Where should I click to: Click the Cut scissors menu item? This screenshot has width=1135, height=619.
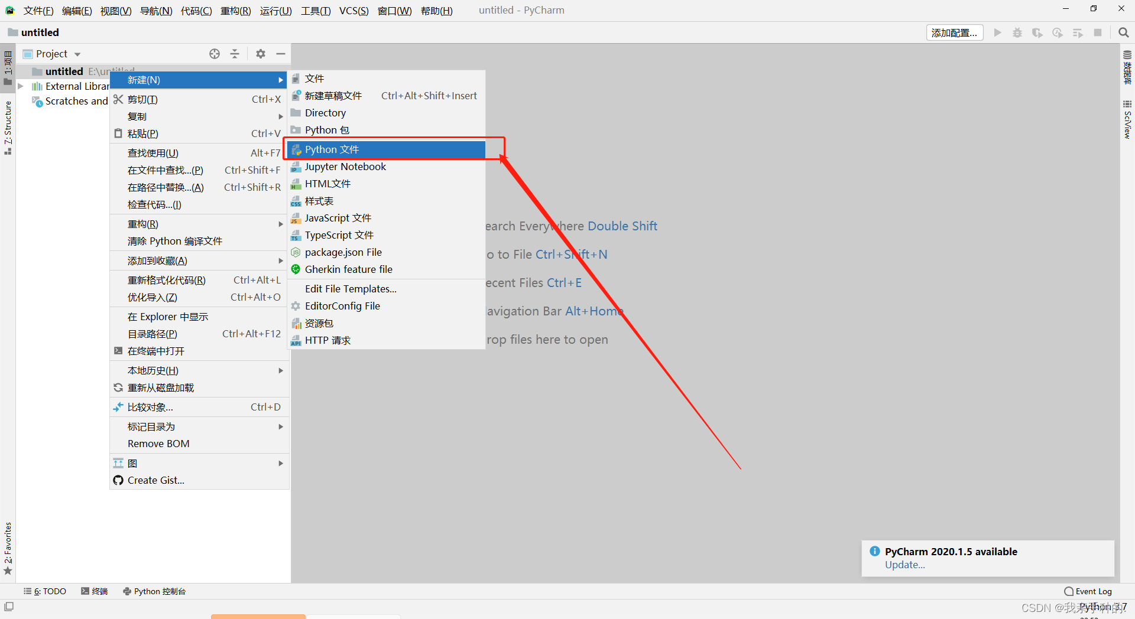(199, 99)
